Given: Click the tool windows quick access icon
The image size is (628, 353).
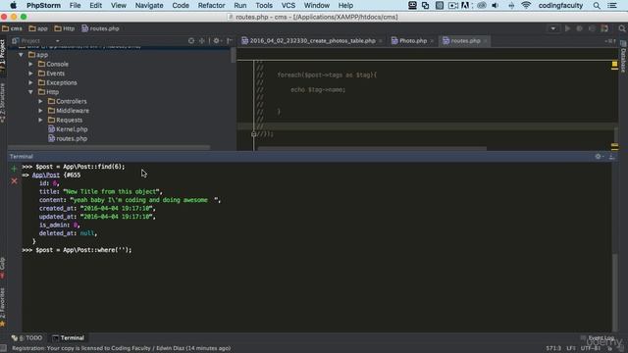Looking at the screenshot, I should click(3, 348).
